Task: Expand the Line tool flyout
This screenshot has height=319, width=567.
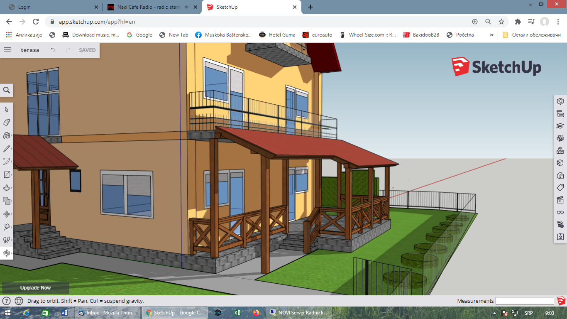Action: (7, 149)
